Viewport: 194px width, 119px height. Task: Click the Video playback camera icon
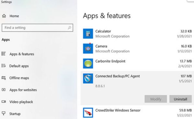(x=4, y=102)
